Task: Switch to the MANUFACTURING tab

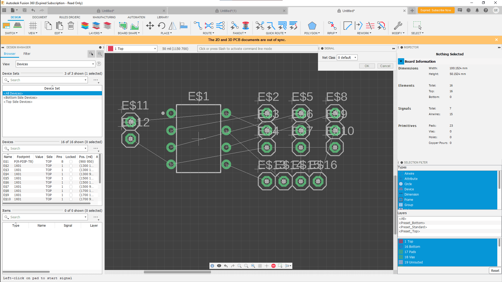Action: click(x=104, y=17)
